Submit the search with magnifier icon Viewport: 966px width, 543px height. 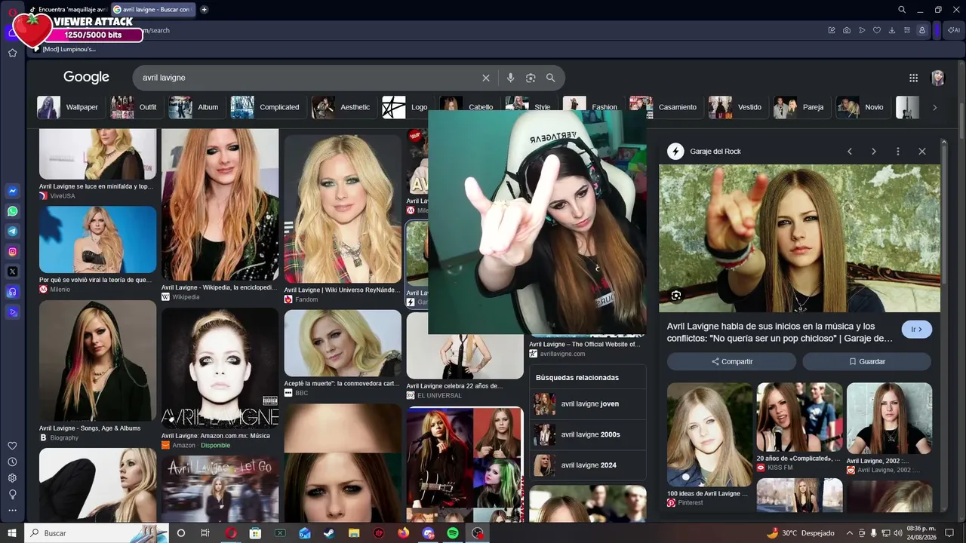point(551,78)
